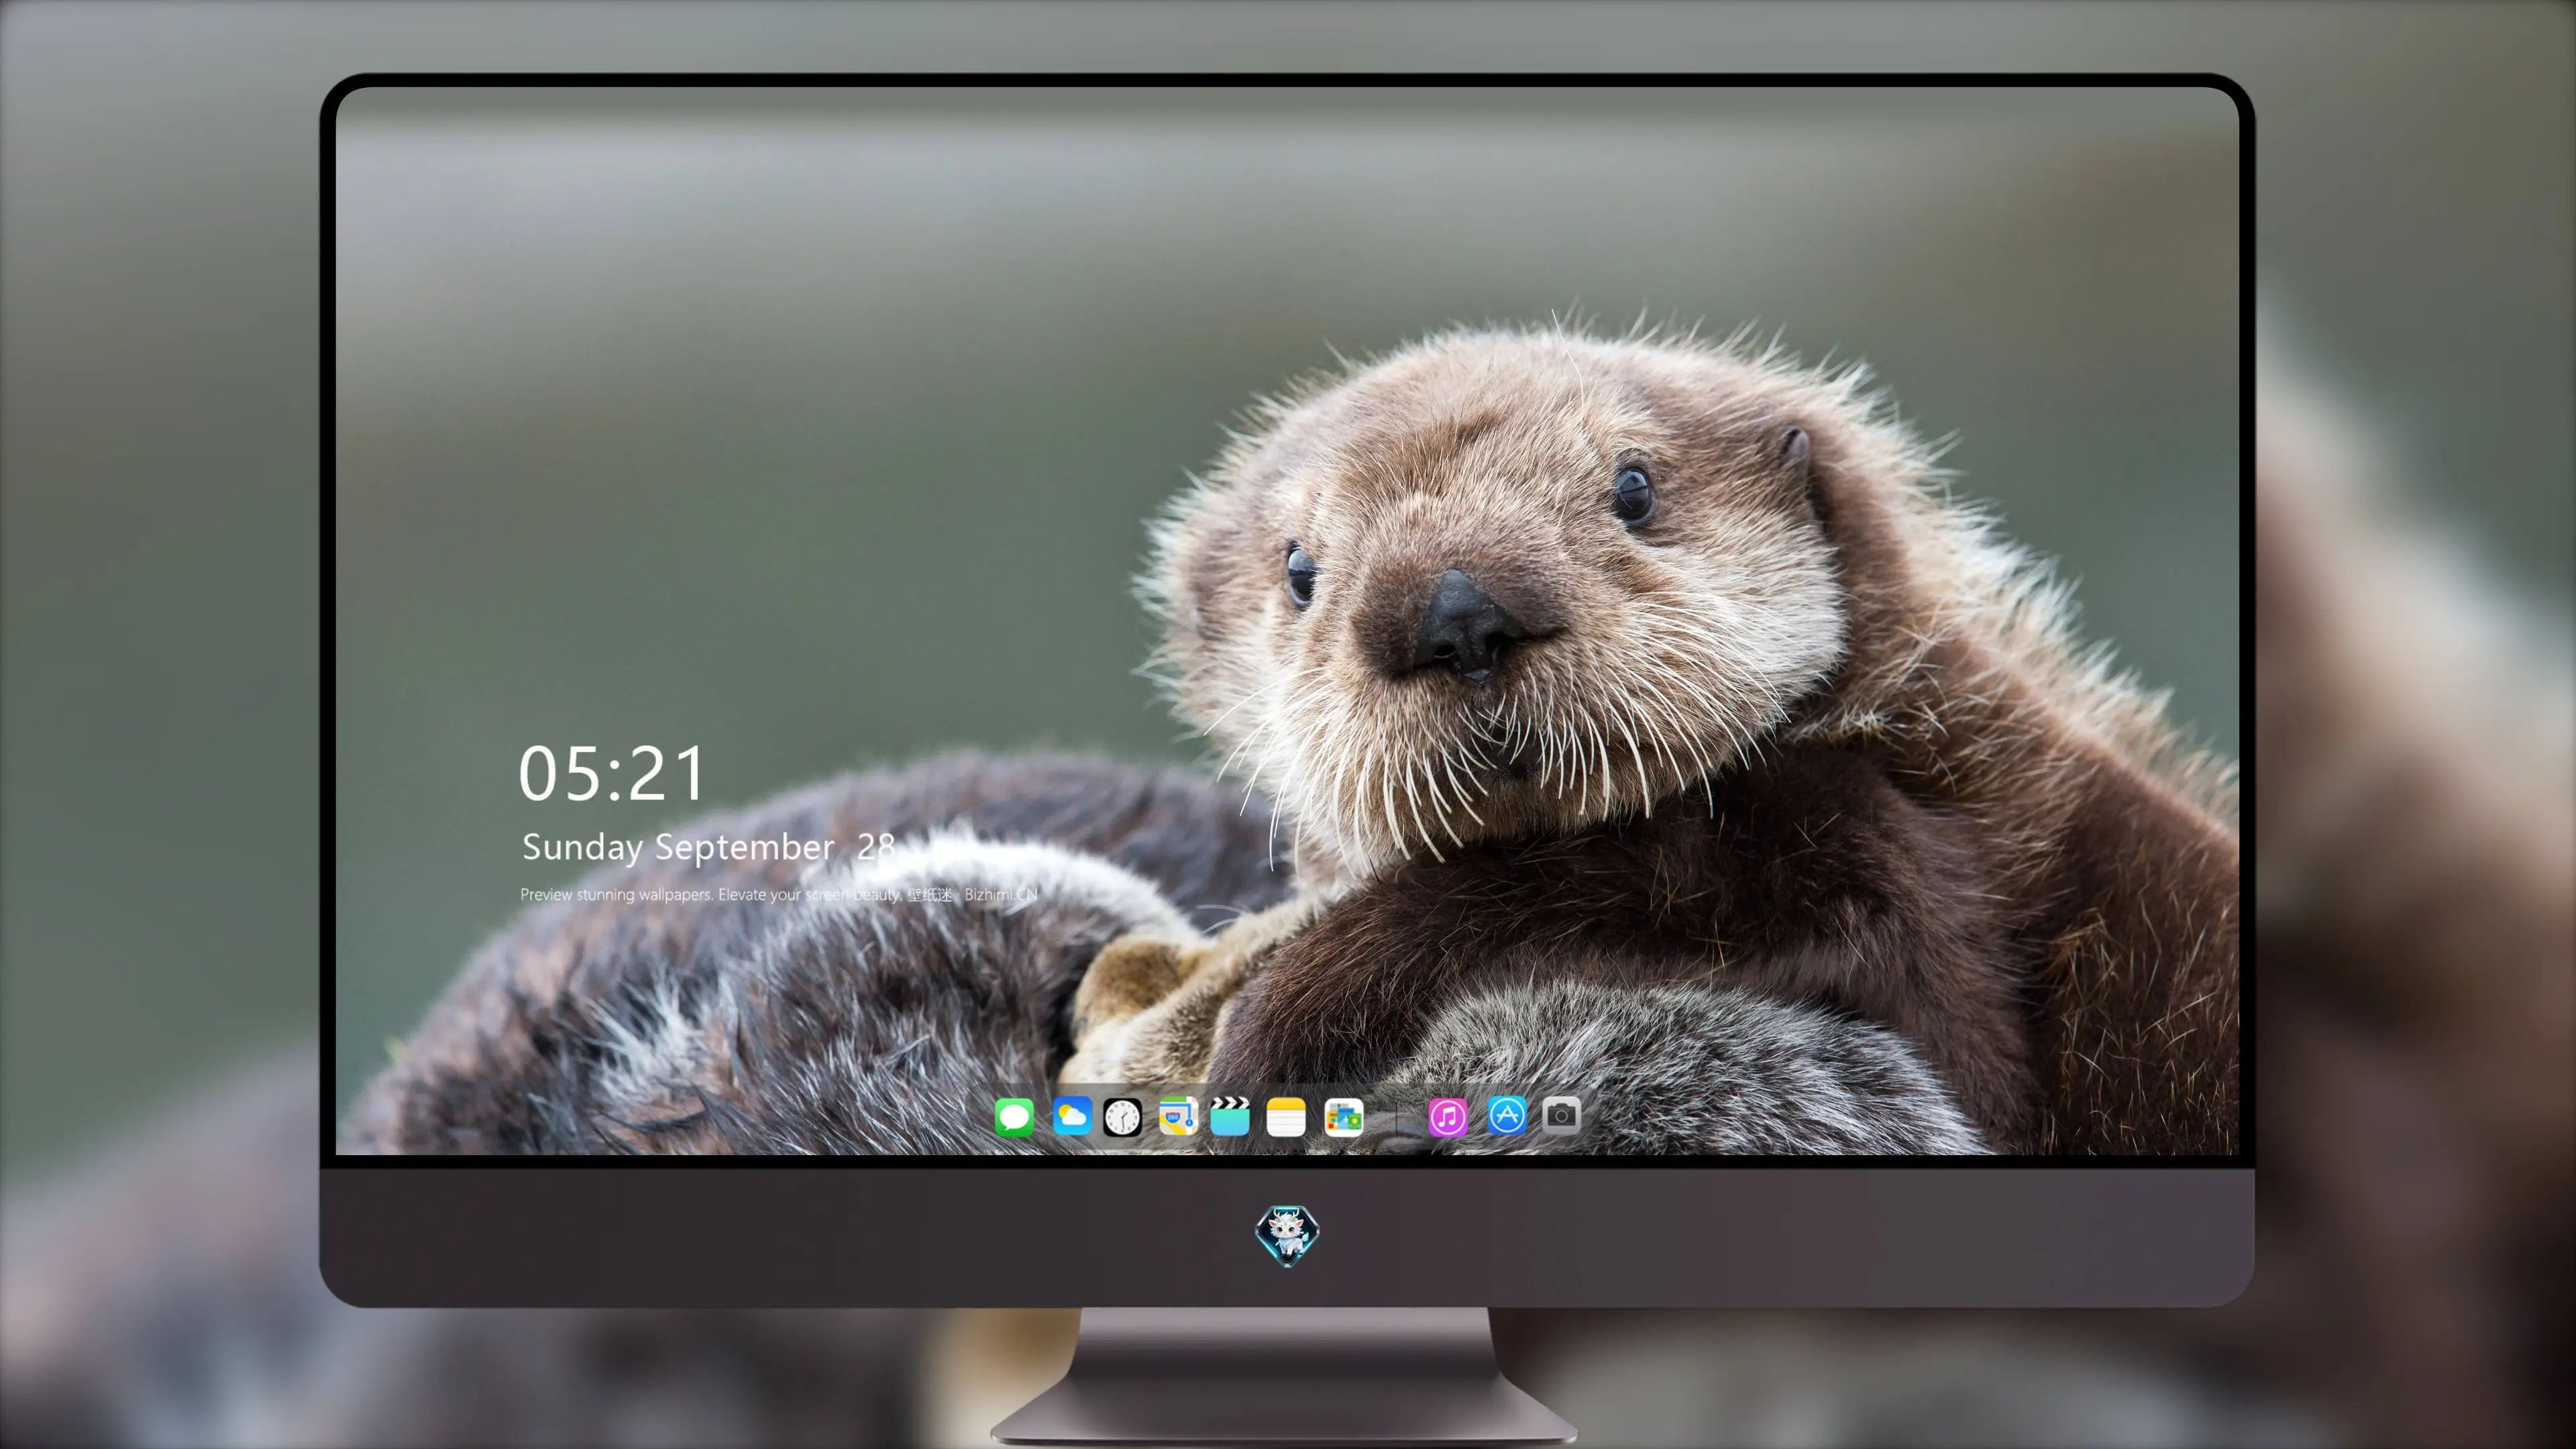2576x1449 pixels.
Task: Open the Weather app icon
Action: [x=1071, y=1116]
